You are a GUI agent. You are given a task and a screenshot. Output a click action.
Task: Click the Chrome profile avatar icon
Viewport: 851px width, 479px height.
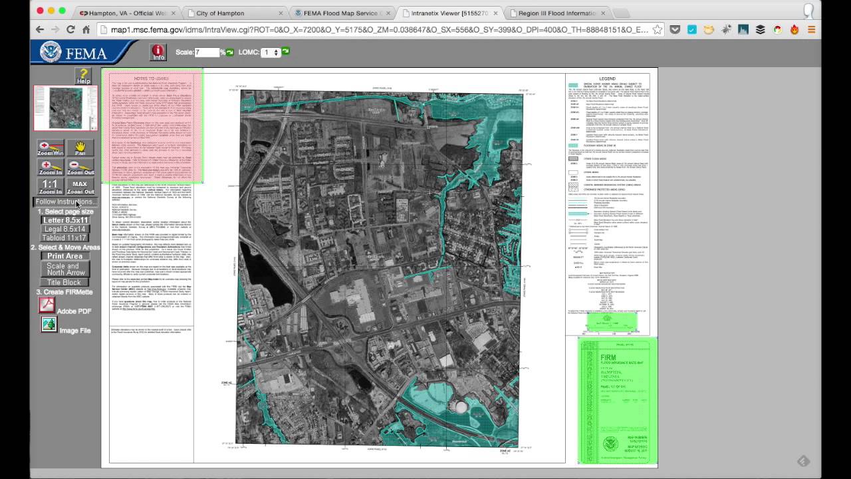(809, 10)
